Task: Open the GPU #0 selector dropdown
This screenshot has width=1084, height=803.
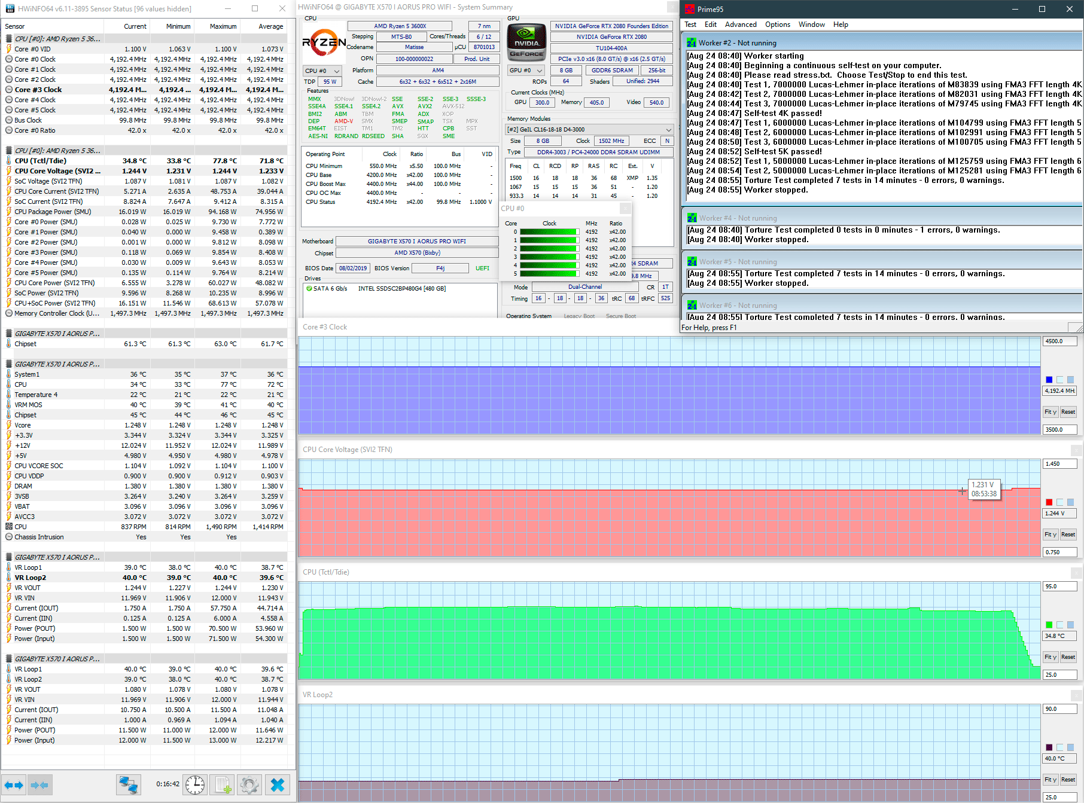Action: coord(526,70)
